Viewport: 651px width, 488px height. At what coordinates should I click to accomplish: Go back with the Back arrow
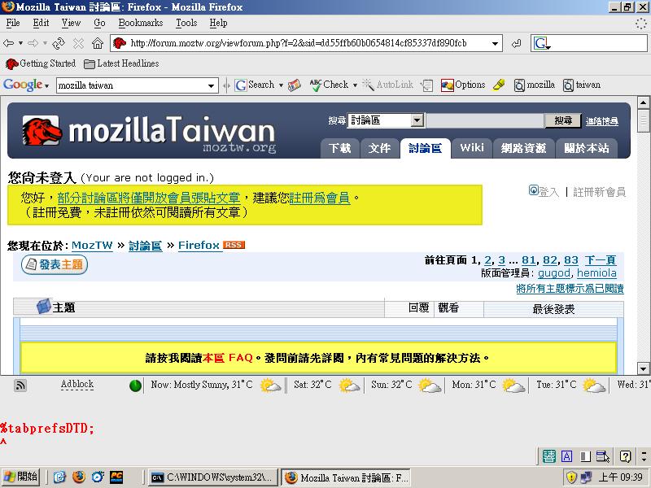pos(8,43)
